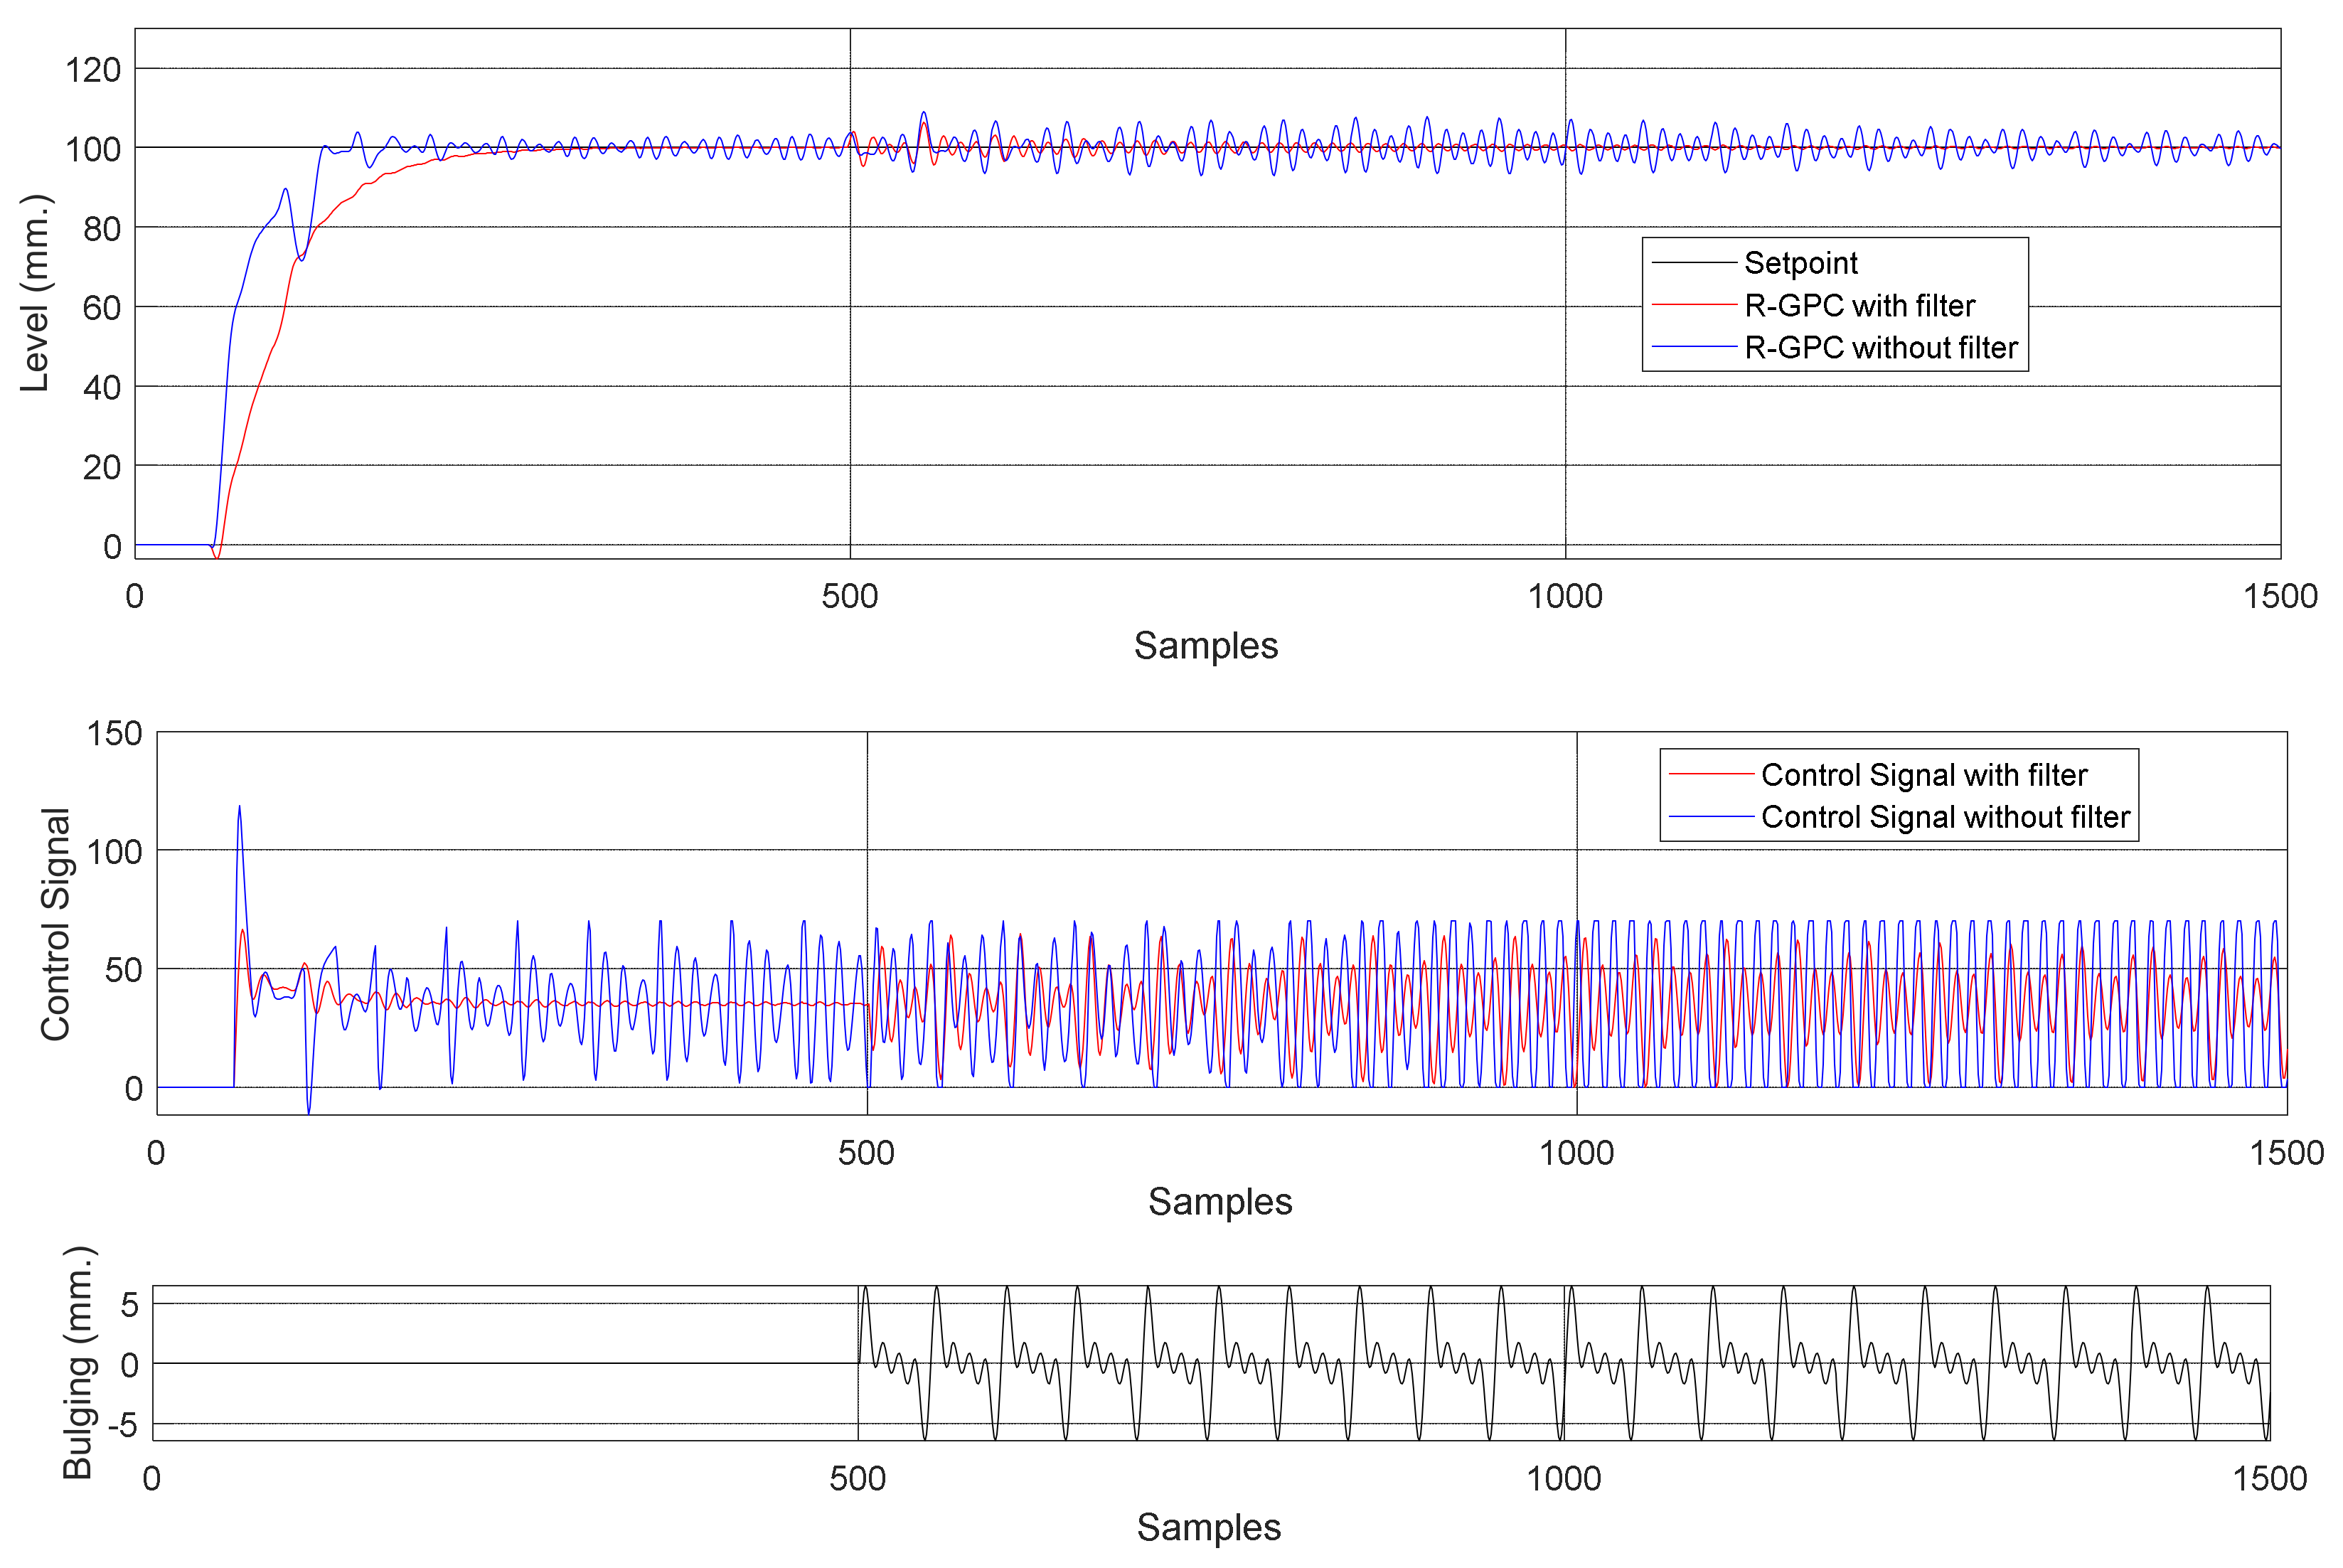The height and width of the screenshot is (1568, 2343).
Task: Click the -5 tick on Bulging axis
Action: pyautogui.click(x=122, y=1425)
